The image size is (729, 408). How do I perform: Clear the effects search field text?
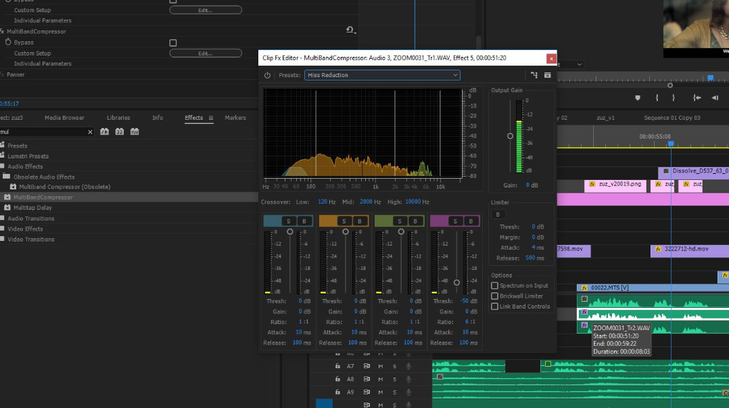90,132
